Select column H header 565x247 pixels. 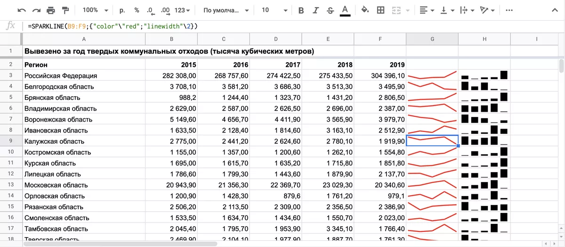pyautogui.click(x=484, y=39)
